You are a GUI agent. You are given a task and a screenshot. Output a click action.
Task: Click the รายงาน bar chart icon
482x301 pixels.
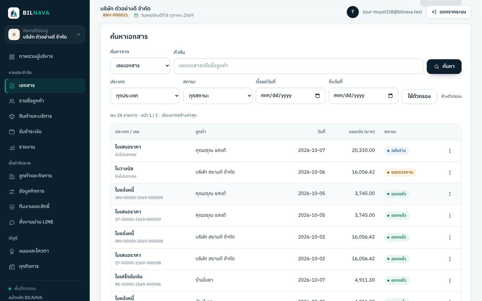(12, 147)
